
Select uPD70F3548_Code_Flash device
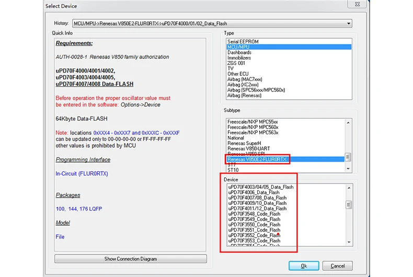coord(286,214)
